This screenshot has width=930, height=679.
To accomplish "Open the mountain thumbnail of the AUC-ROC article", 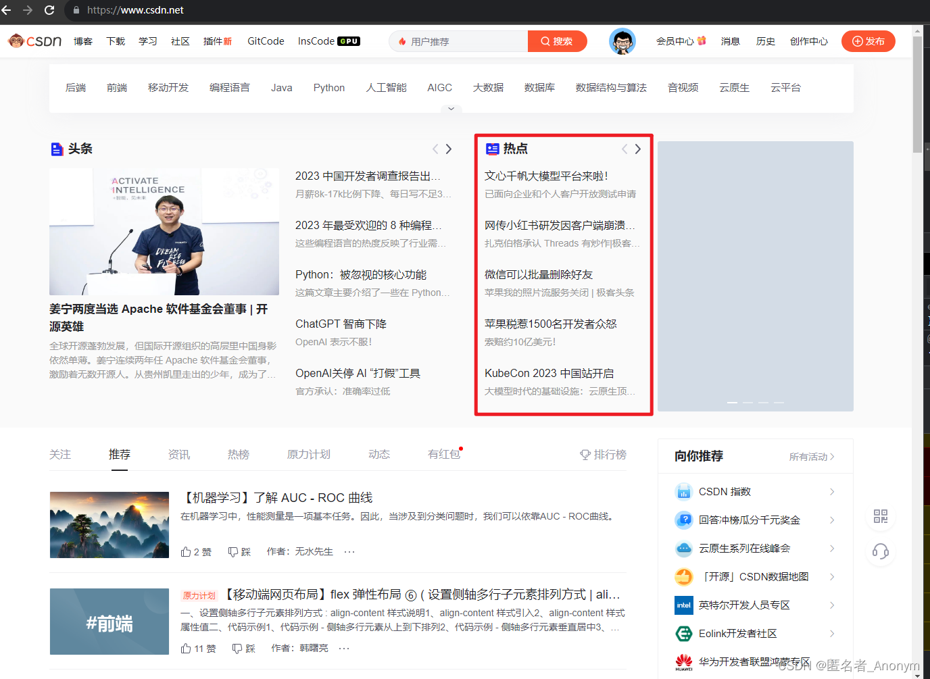I will click(109, 525).
